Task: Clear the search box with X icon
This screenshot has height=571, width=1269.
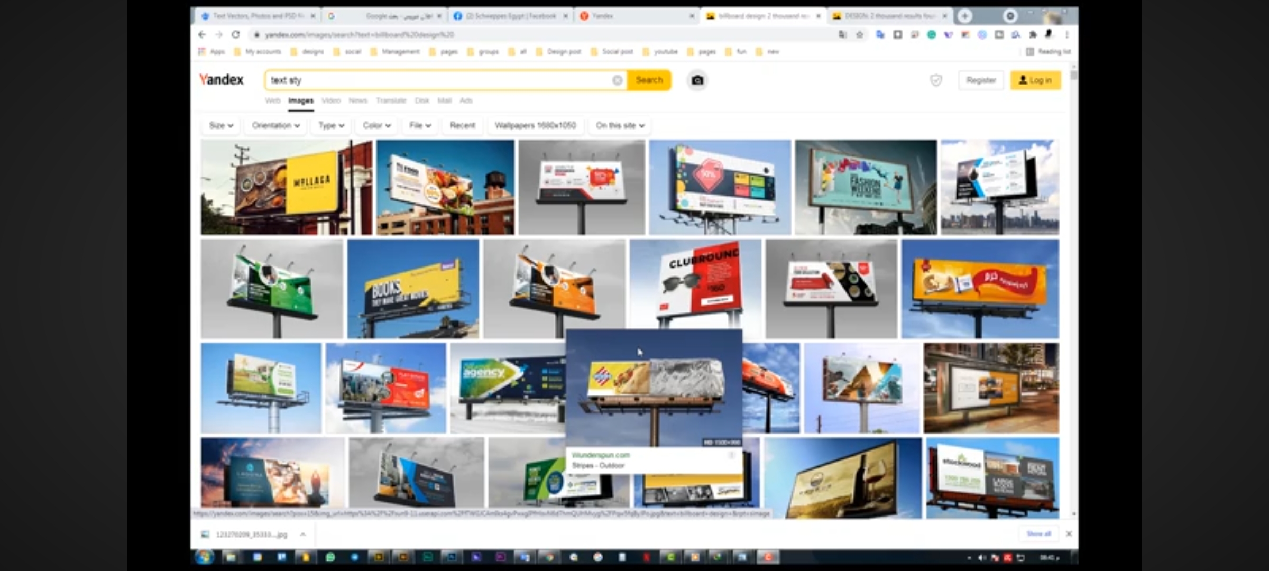Action: [617, 80]
